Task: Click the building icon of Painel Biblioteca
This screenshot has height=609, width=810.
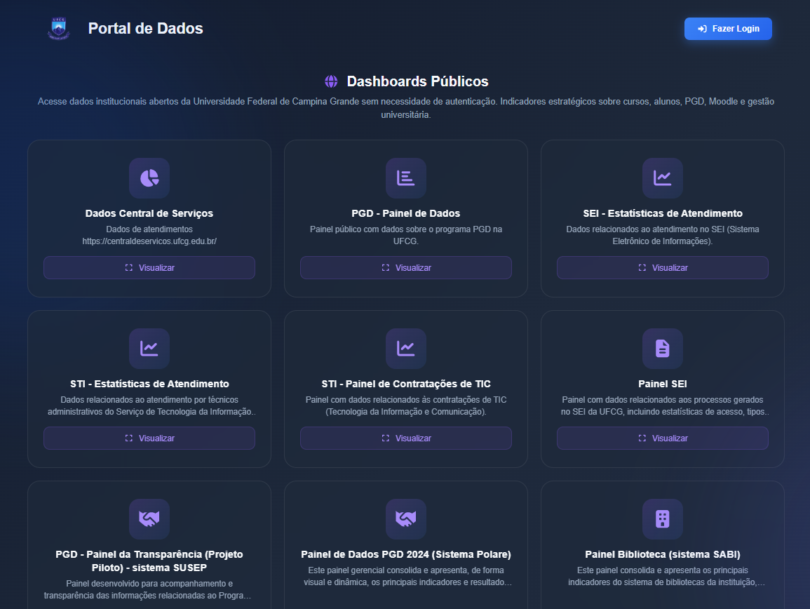Action: [662, 519]
